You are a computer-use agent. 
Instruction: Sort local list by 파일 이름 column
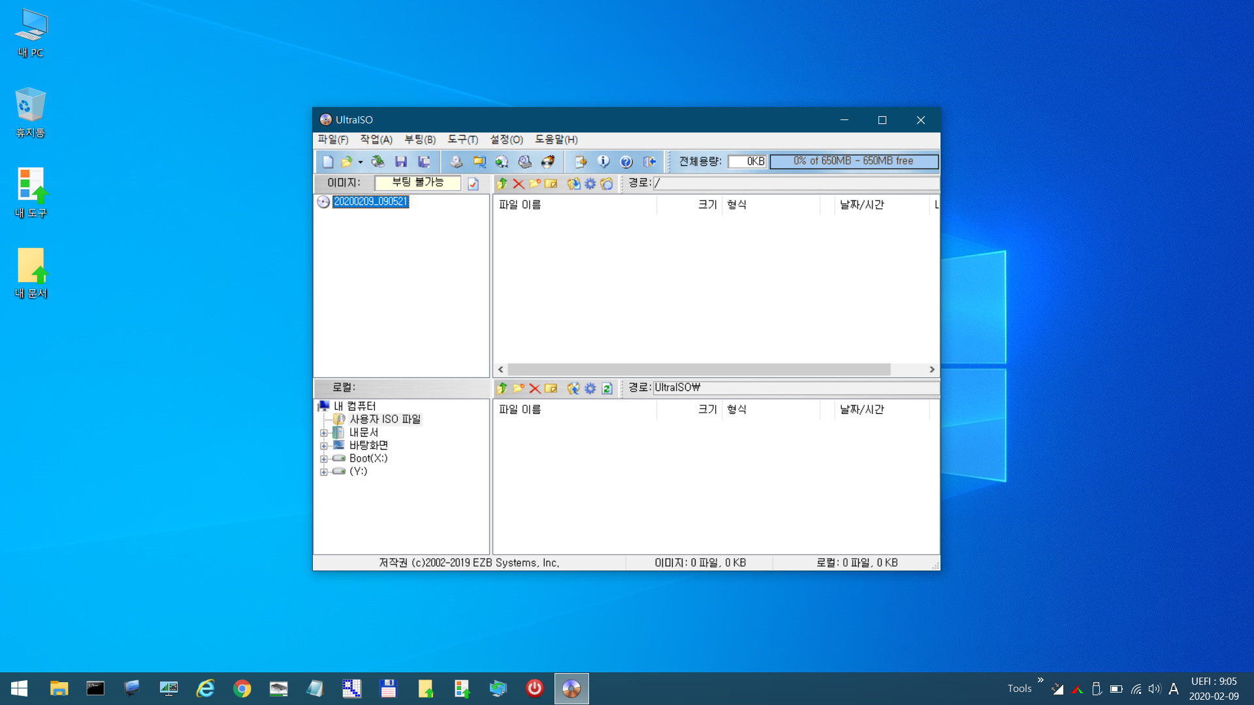tap(575, 410)
